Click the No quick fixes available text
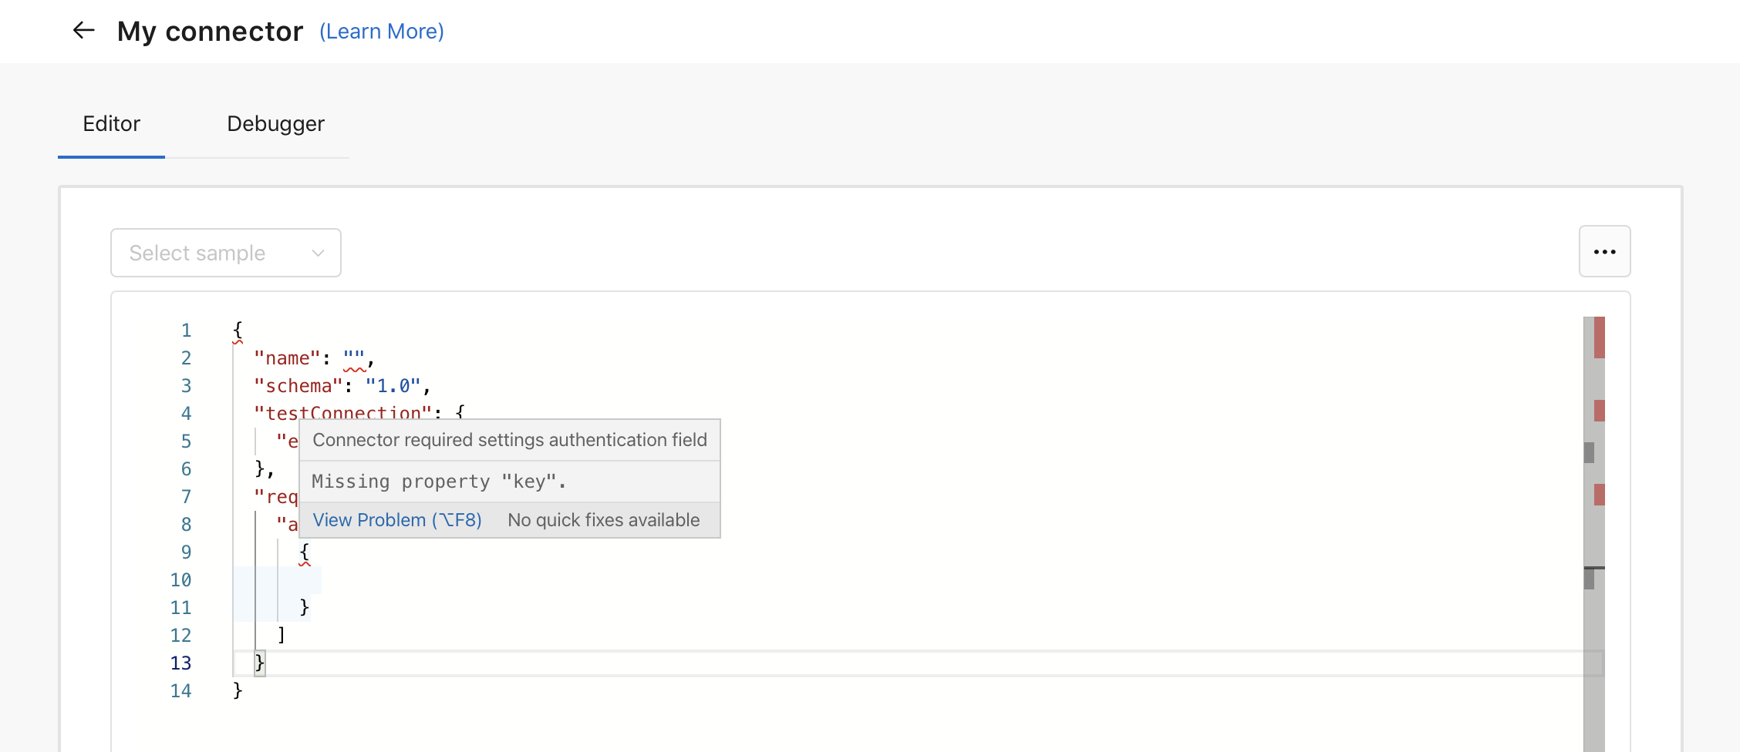 pos(604,519)
